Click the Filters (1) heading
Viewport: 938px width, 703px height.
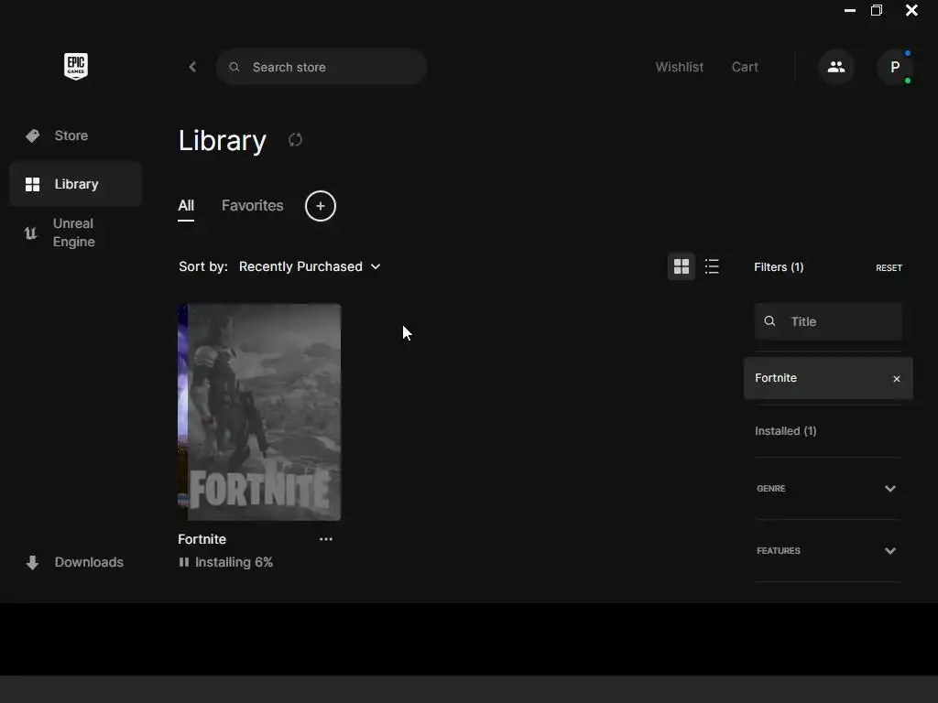(779, 267)
